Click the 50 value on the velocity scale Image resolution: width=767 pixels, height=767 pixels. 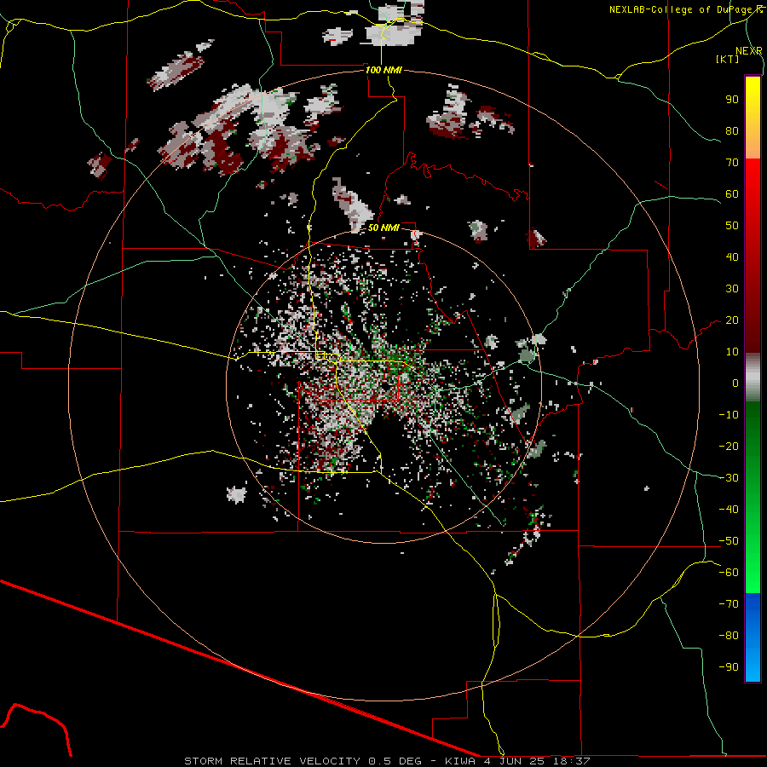click(x=732, y=226)
